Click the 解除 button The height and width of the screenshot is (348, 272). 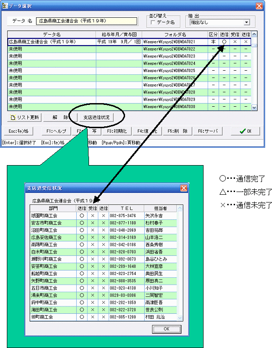[60, 117]
